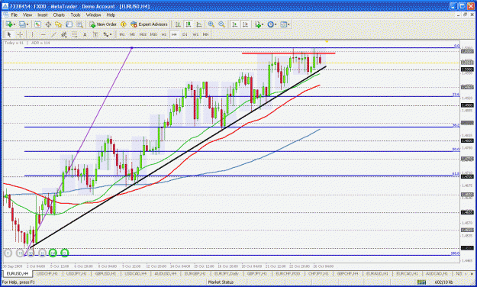Show the Market Watch window icon
Screen dimensions: 477x287
coord(37,24)
